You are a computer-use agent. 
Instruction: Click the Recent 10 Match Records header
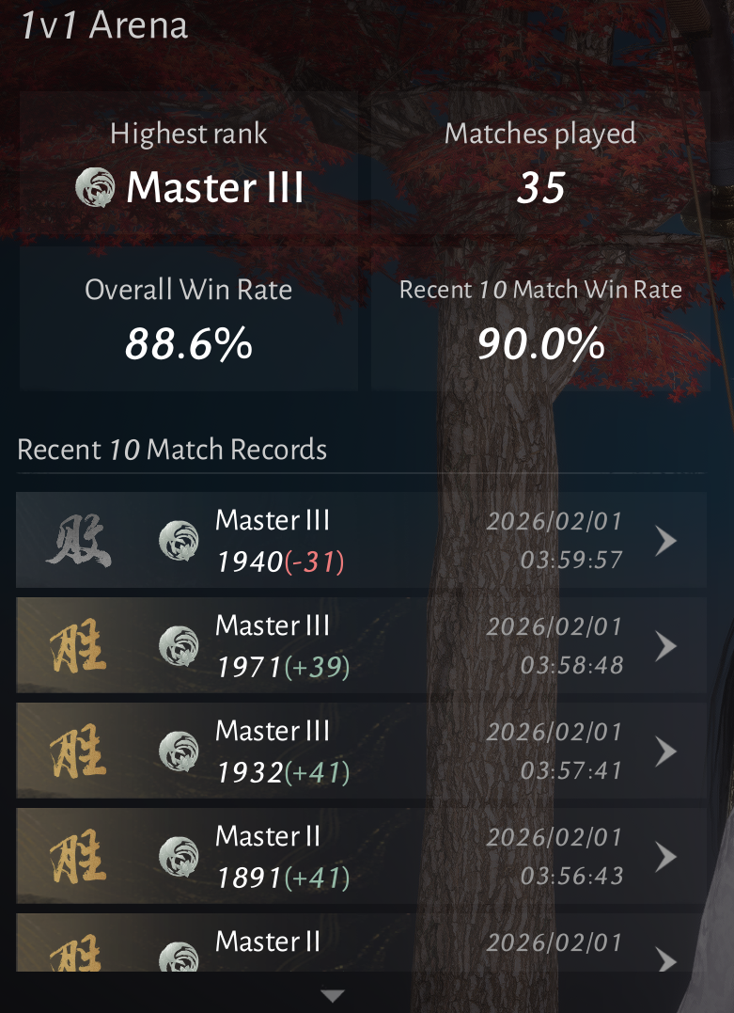point(172,450)
